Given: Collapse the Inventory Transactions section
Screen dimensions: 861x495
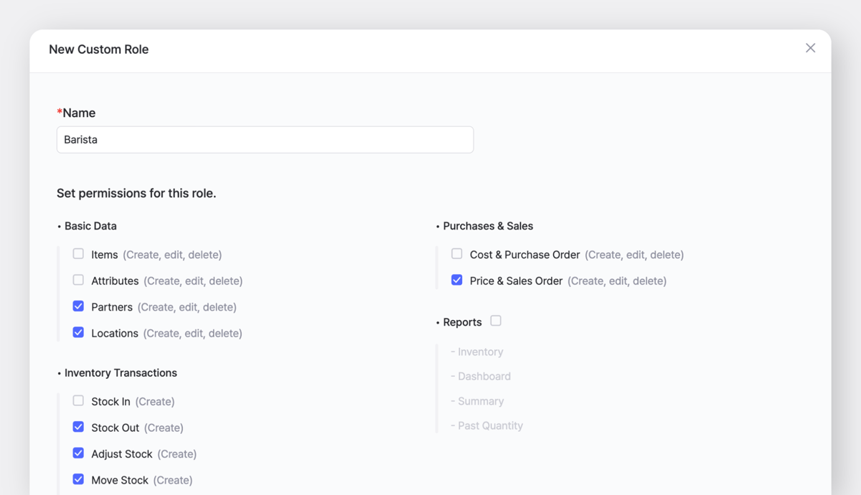Looking at the screenshot, I should coord(120,372).
